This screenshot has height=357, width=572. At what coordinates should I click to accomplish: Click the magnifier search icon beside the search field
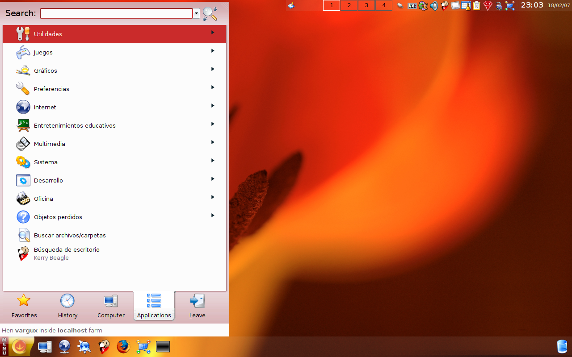pos(210,13)
